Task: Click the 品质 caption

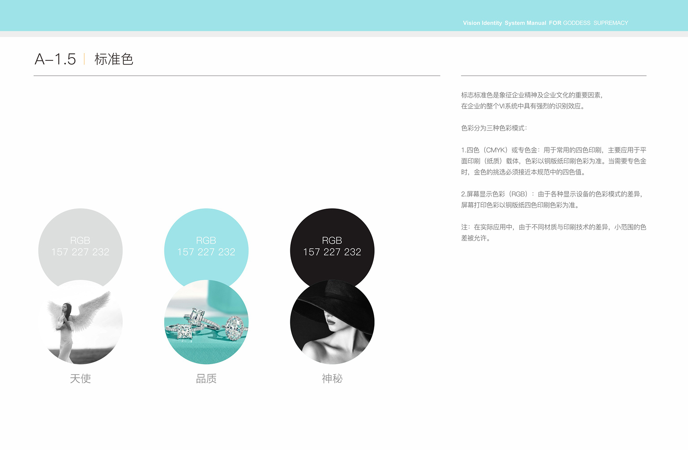Action: click(206, 378)
